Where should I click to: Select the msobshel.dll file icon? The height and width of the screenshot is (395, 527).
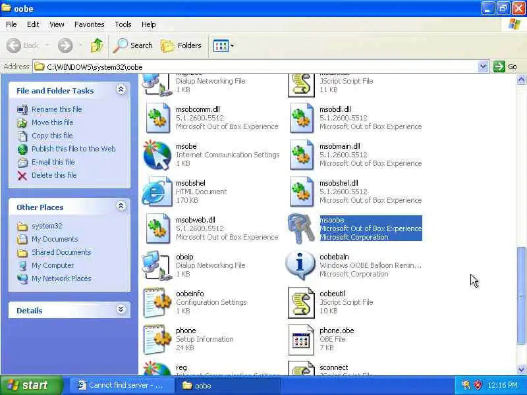tap(302, 192)
